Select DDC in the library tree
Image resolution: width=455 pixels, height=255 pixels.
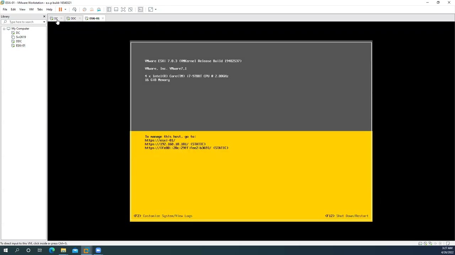point(19,41)
